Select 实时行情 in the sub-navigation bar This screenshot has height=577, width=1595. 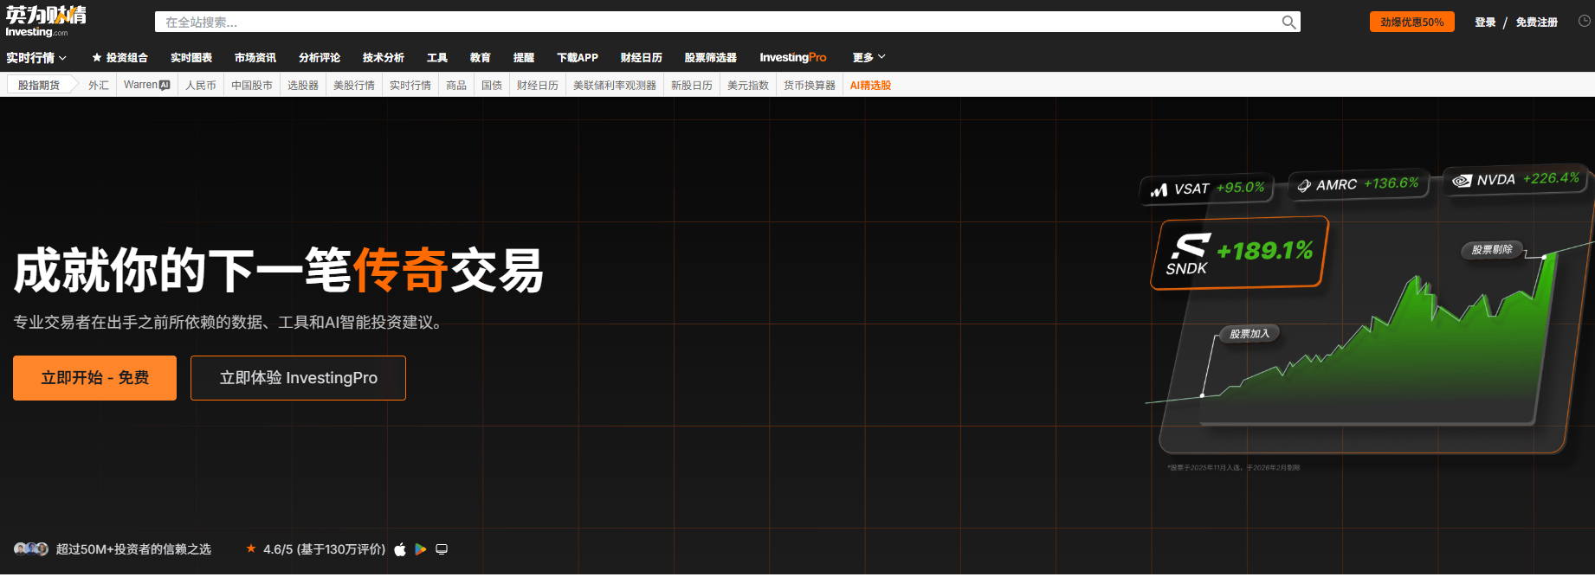pos(410,85)
